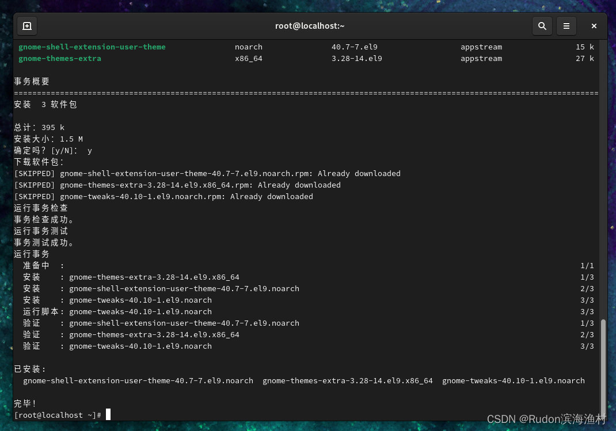Select the gnome-themes-extra package name

pyautogui.click(x=59, y=58)
